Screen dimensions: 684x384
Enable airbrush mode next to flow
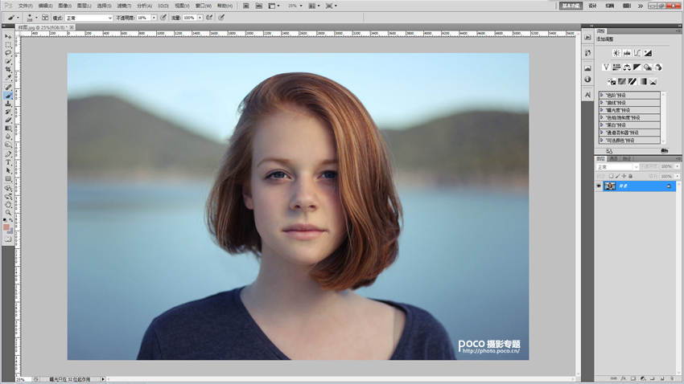(x=209, y=18)
